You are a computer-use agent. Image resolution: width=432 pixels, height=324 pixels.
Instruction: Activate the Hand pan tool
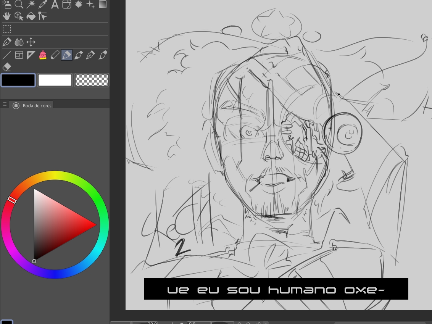click(x=6, y=16)
